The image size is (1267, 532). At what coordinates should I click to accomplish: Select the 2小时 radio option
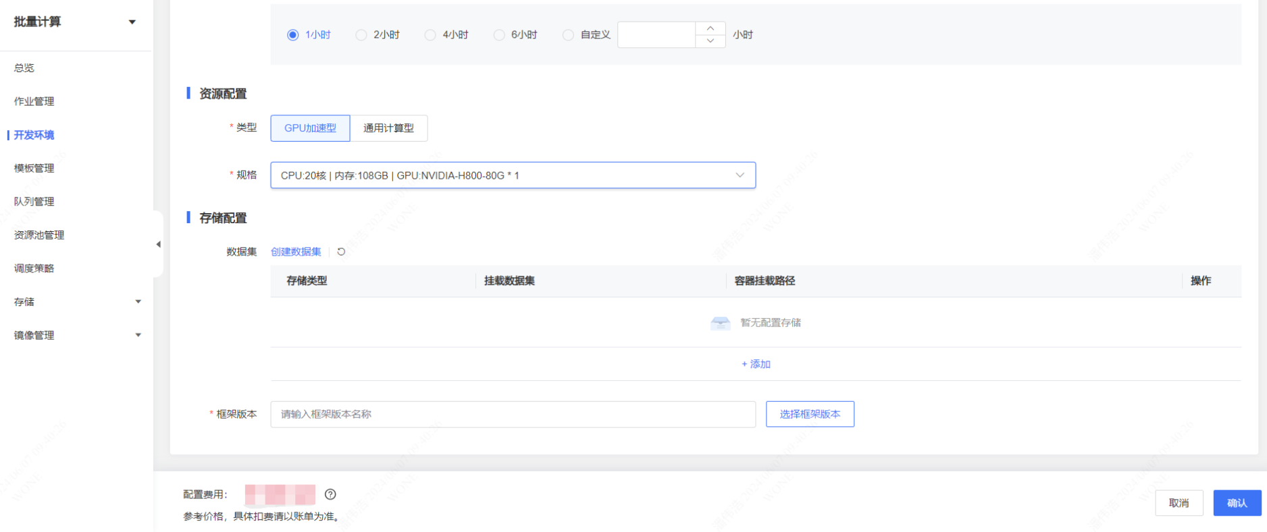361,35
